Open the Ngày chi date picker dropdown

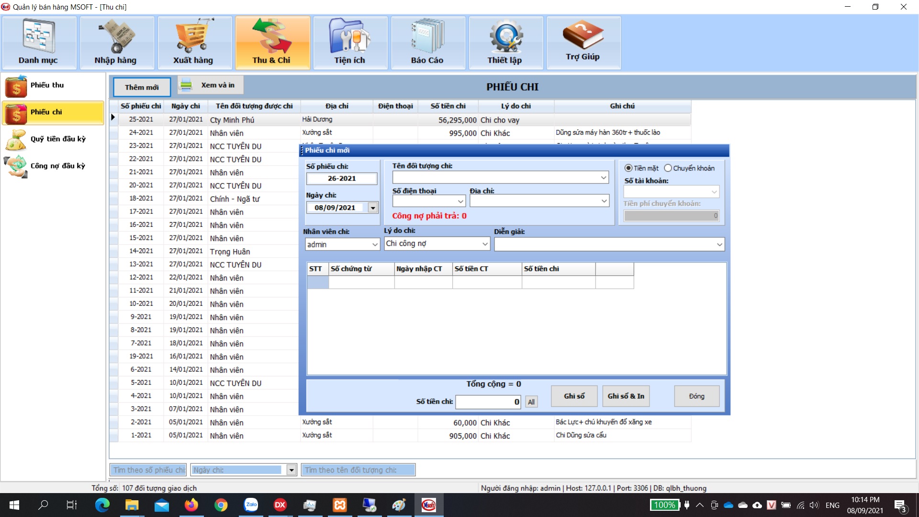pos(372,208)
